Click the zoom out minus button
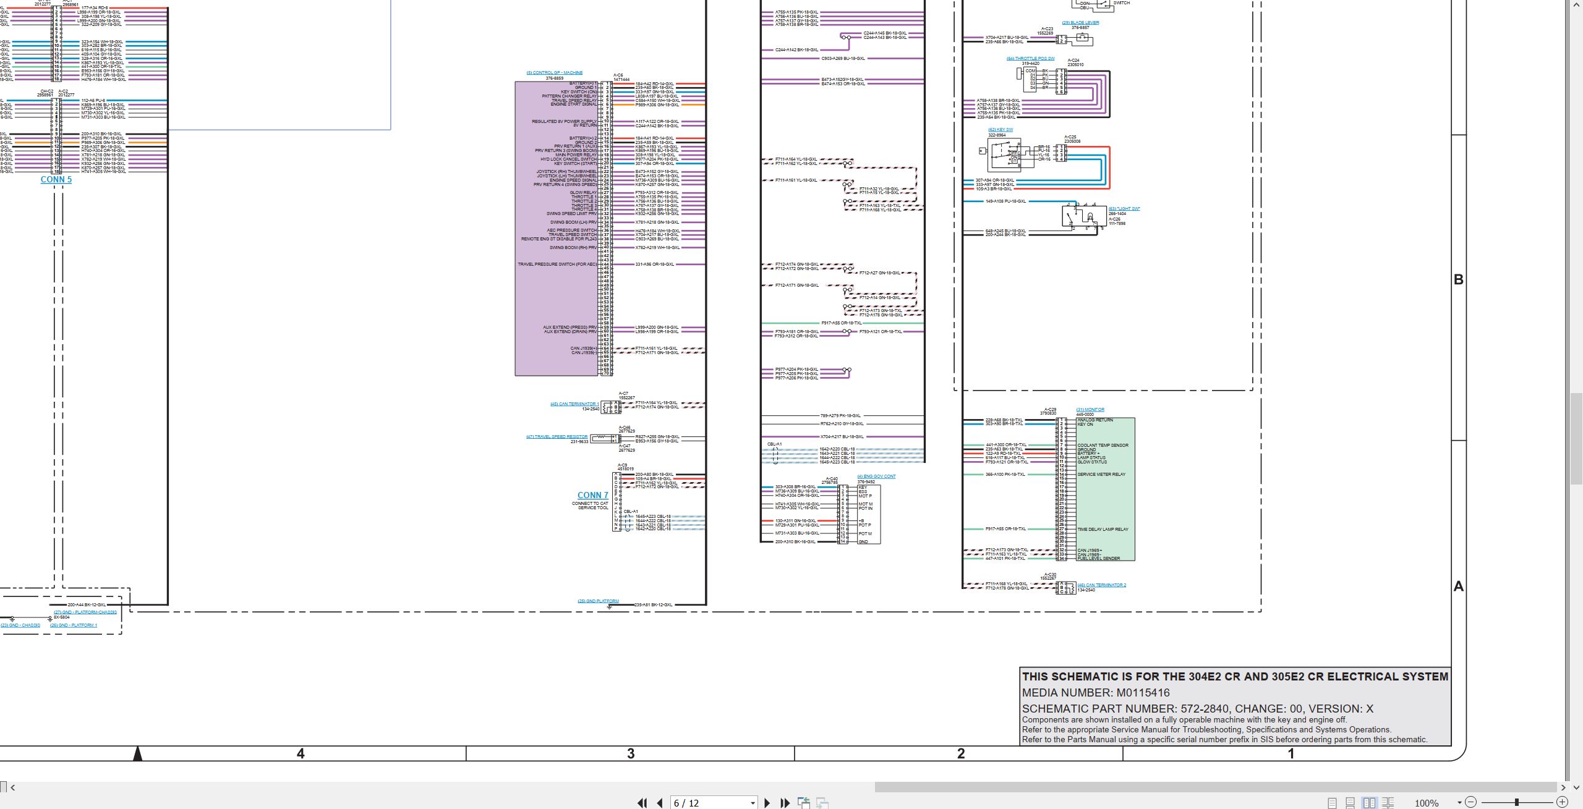 (1471, 802)
